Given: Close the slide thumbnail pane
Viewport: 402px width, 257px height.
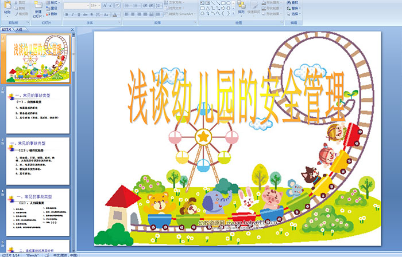Looking at the screenshot, I should point(72,30).
